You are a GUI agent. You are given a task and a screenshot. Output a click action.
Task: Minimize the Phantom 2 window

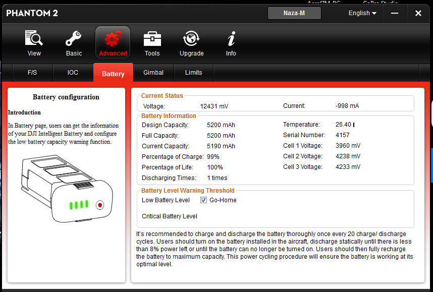pos(395,13)
